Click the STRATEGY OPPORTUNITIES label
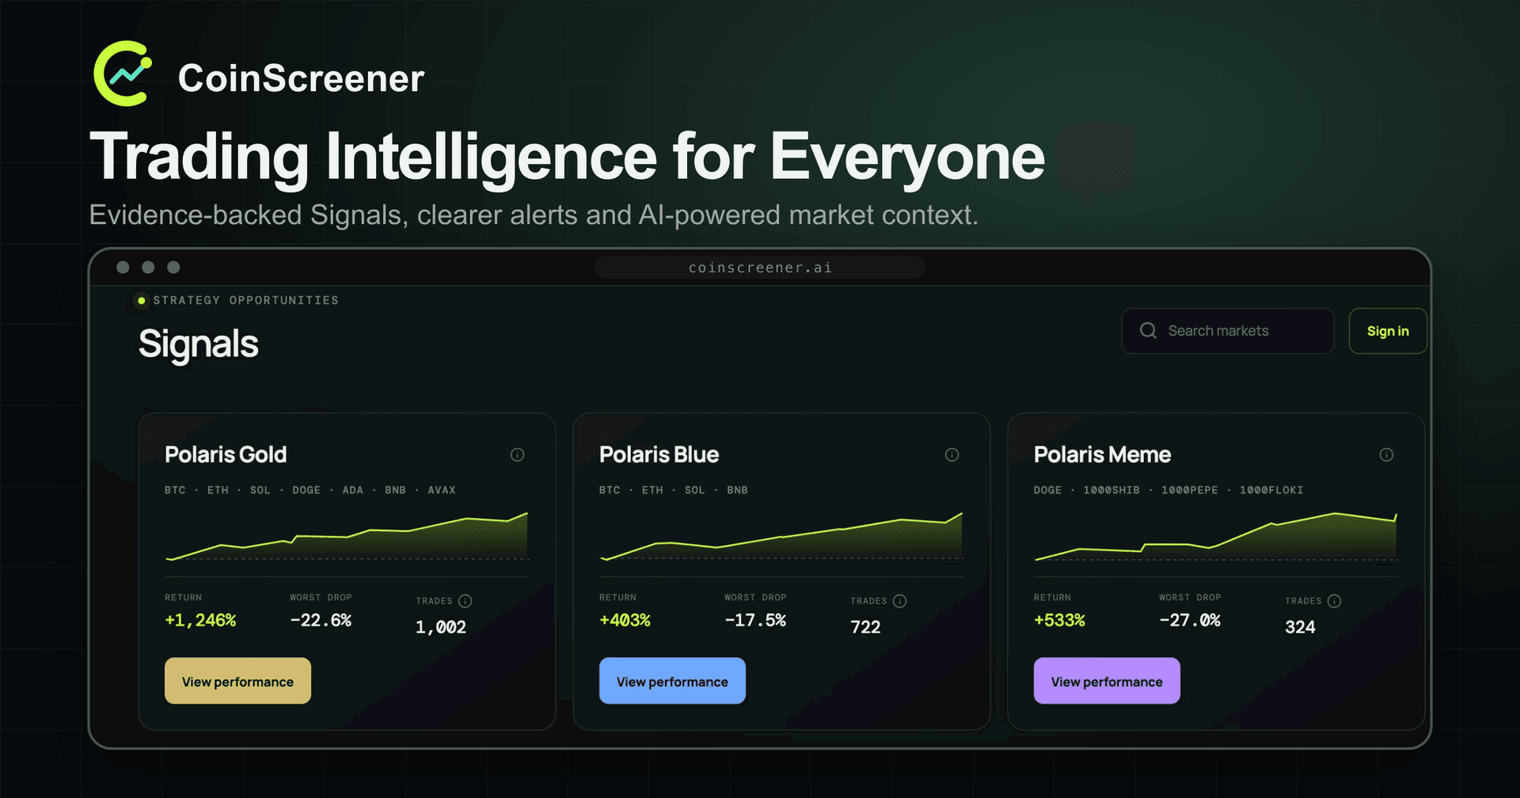Screen dimensions: 1520x798 click(245, 300)
